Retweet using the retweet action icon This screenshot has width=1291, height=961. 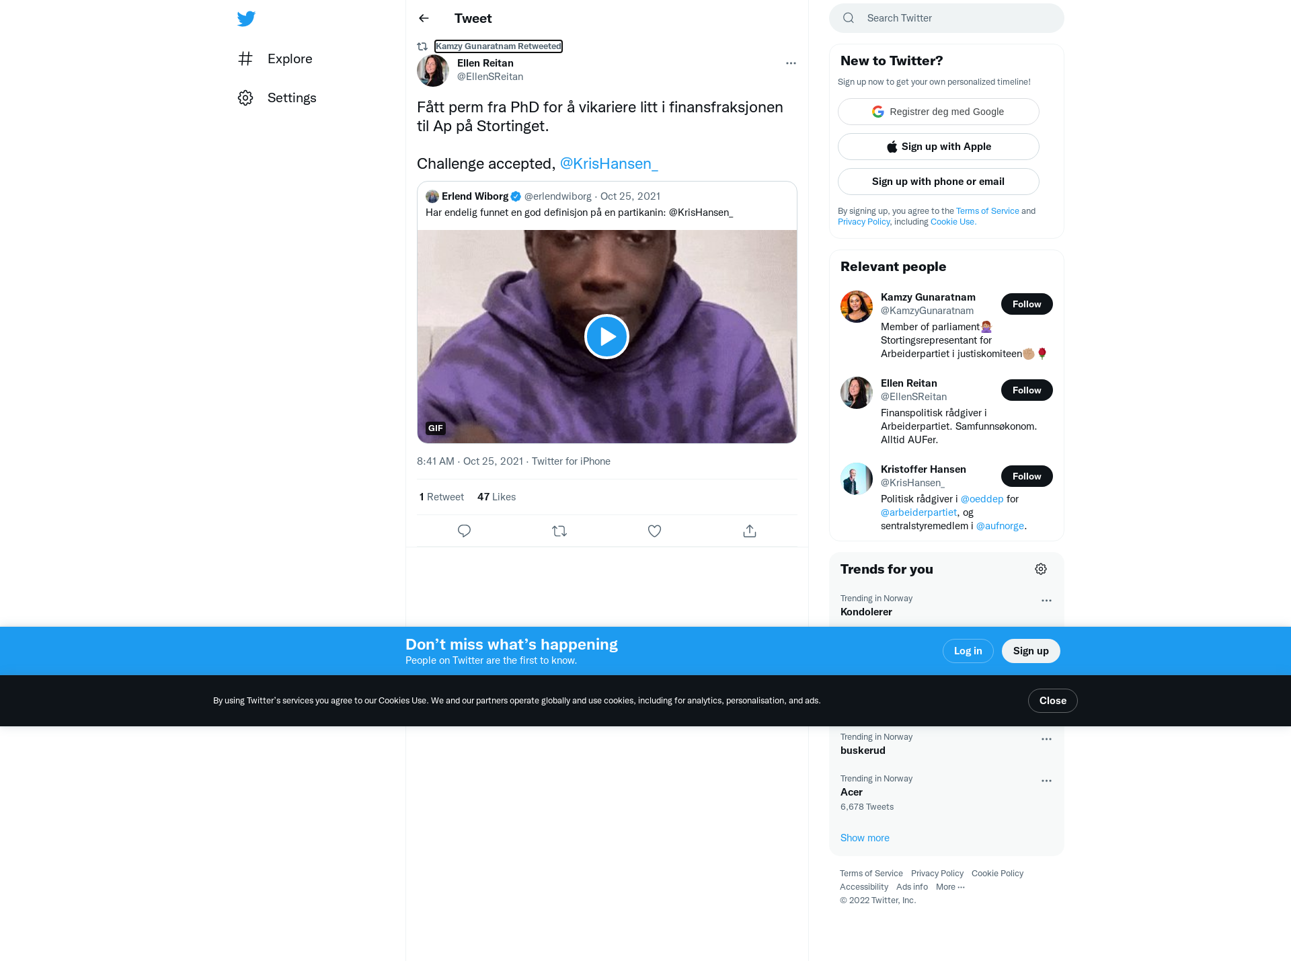[559, 531]
